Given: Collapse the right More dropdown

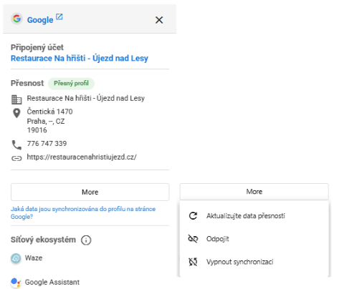Looking at the screenshot, I should point(254,192).
